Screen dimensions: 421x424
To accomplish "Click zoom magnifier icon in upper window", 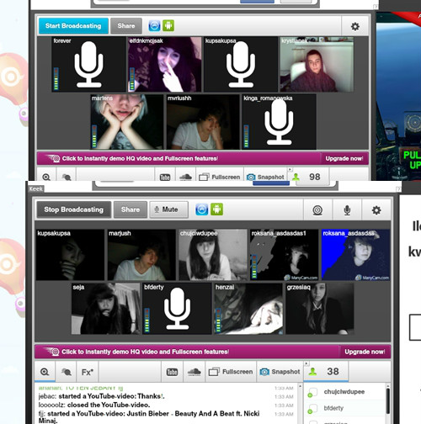I will 46,177.
